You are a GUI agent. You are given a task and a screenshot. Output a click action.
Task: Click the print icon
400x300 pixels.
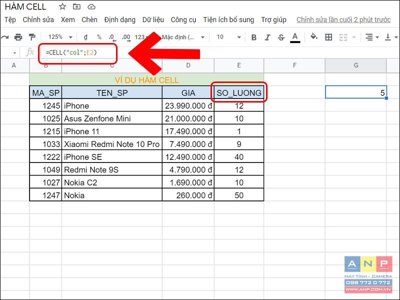[18, 37]
